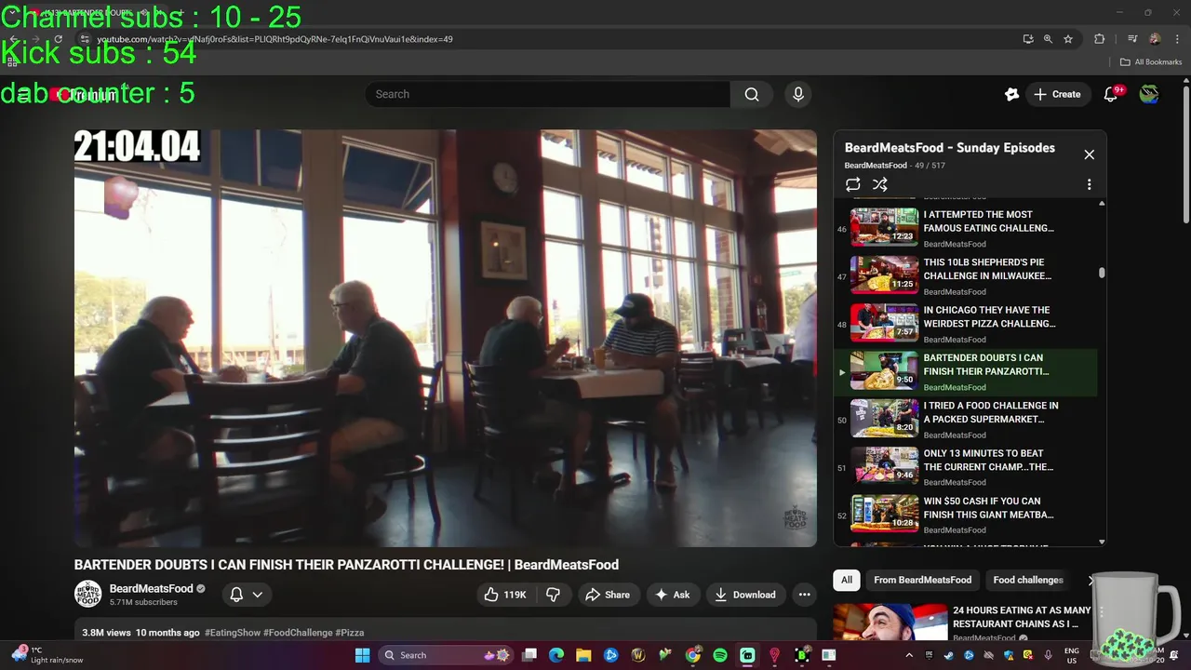Screen dimensions: 1191x670
Task: Close the Sunday Episodes playlist panel
Action: [x=1089, y=154]
